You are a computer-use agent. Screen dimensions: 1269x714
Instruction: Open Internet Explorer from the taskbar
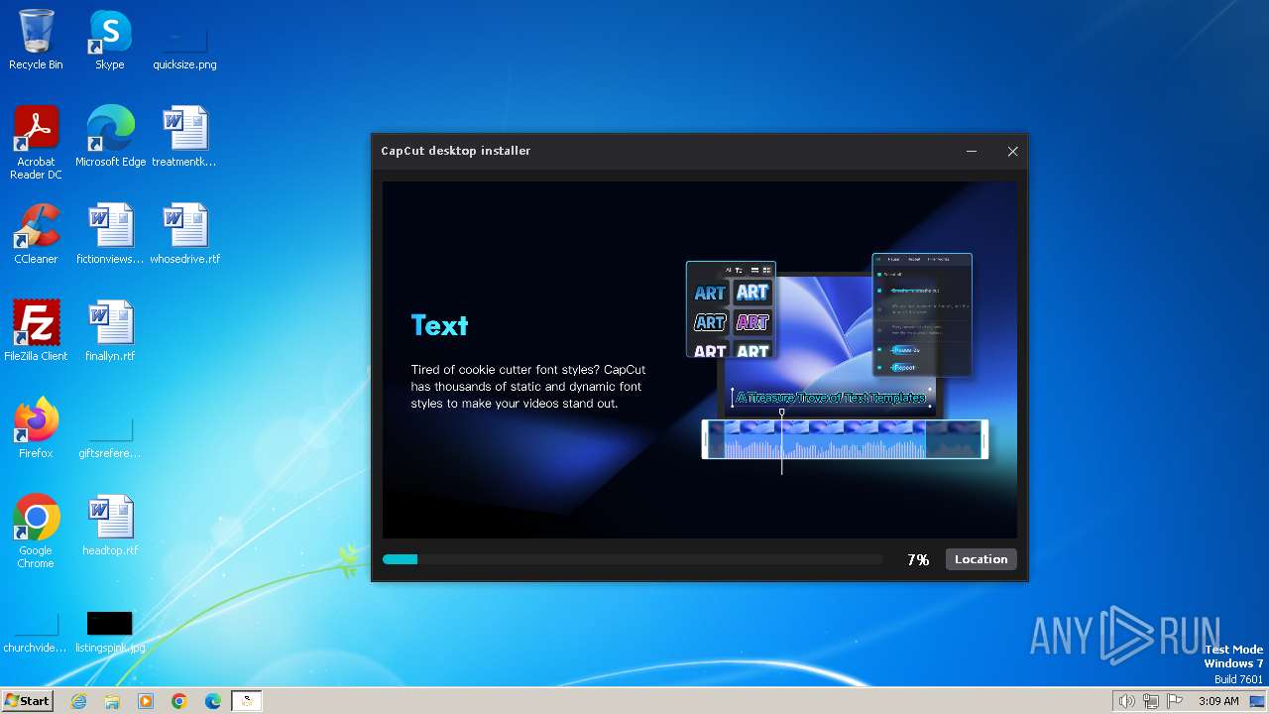pyautogui.click(x=78, y=701)
